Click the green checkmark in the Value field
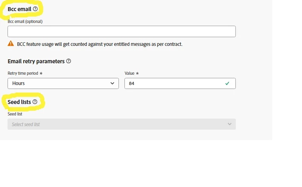 click(227, 83)
